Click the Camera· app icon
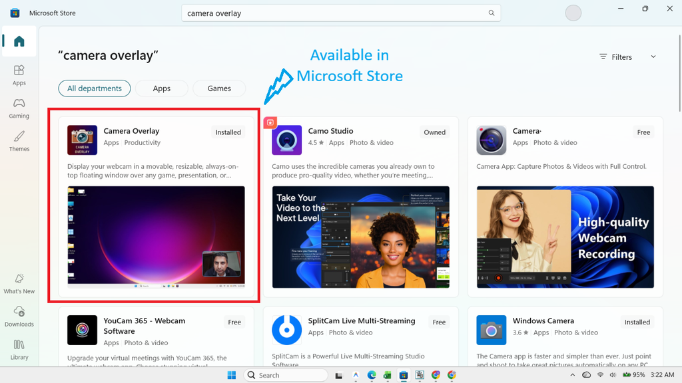Viewport: 682px width, 383px height. pyautogui.click(x=491, y=140)
